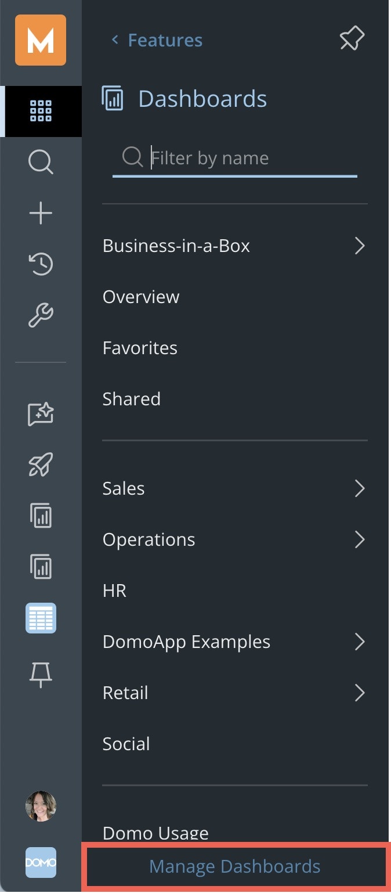
Task: Click the Manage Dashboards button
Action: (x=235, y=866)
